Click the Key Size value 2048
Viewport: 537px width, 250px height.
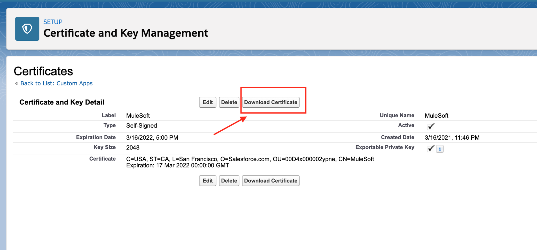click(x=133, y=147)
